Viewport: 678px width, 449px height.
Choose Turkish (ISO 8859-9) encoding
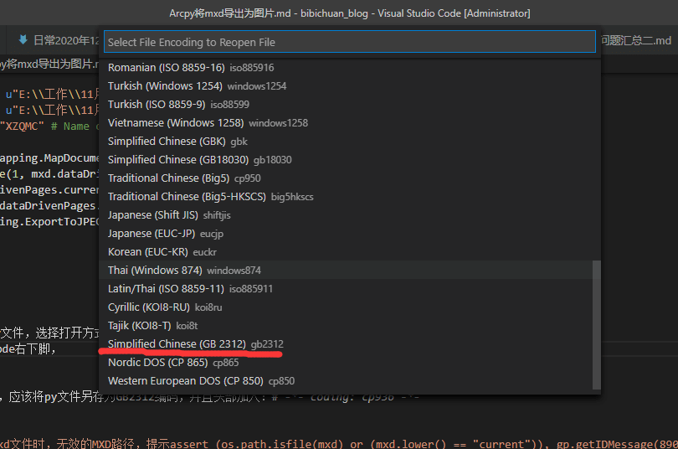pos(157,105)
